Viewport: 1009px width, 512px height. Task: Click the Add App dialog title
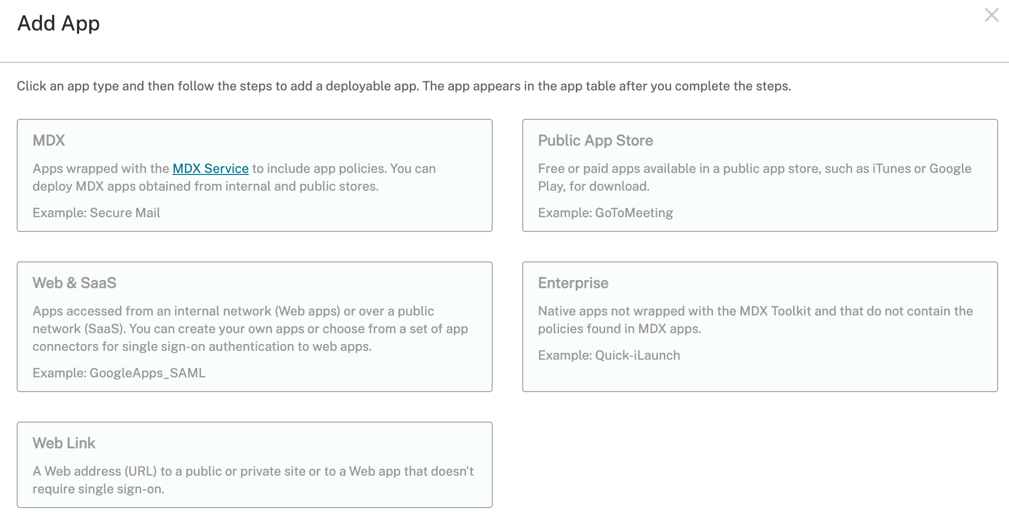click(x=59, y=23)
